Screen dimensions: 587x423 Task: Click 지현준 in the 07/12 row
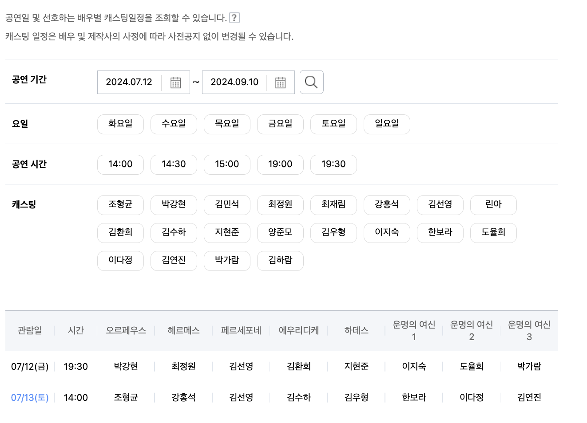coord(357,367)
